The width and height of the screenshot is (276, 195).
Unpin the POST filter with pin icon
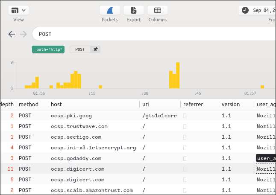click(x=95, y=49)
